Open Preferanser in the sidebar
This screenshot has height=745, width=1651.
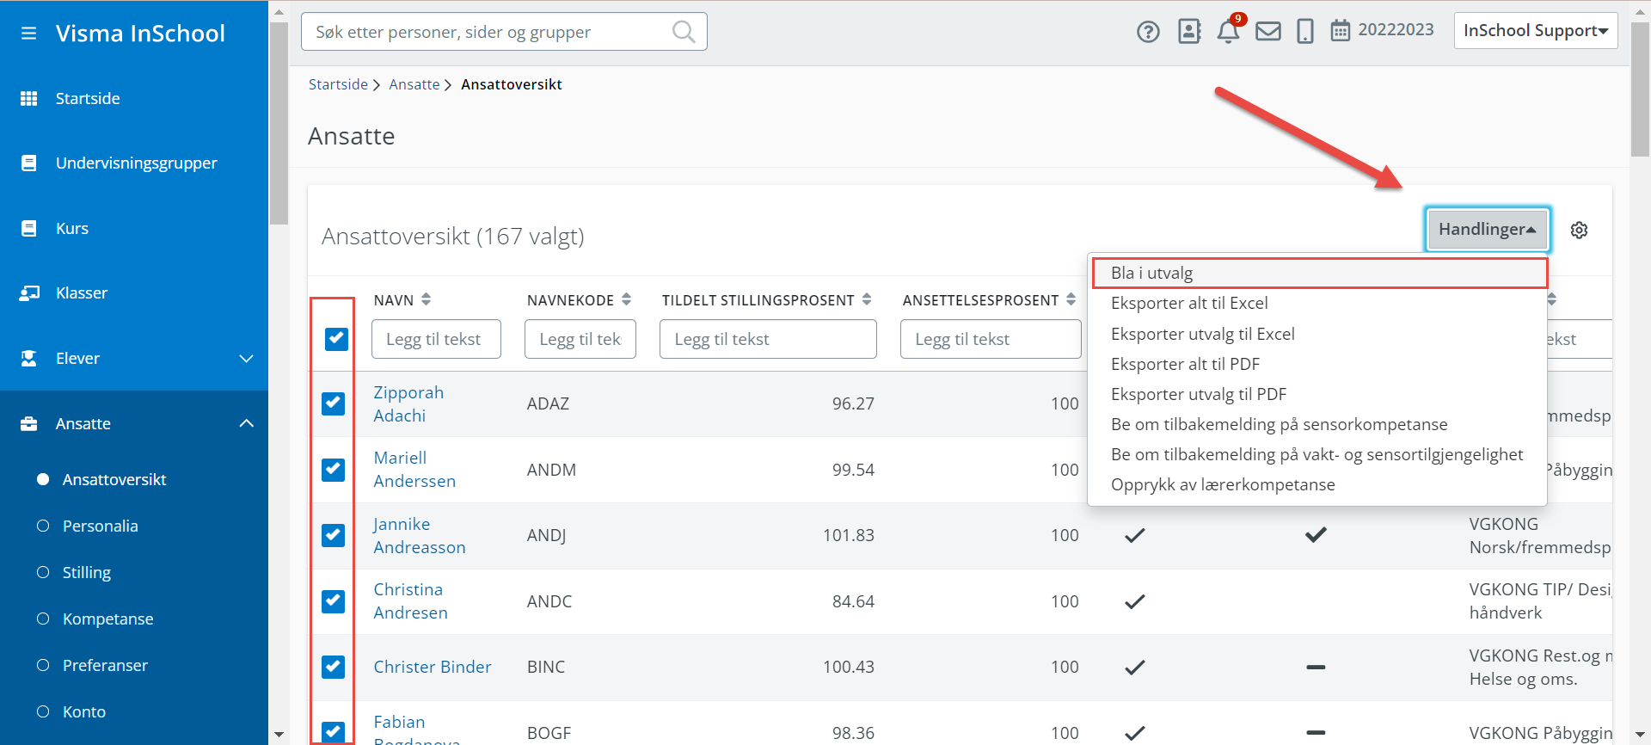pyautogui.click(x=105, y=665)
